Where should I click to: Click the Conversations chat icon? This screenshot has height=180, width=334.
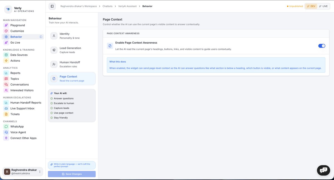tap(6, 85)
